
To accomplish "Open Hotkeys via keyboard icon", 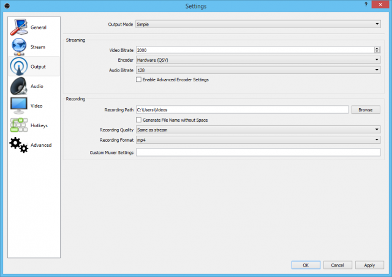I will point(18,125).
